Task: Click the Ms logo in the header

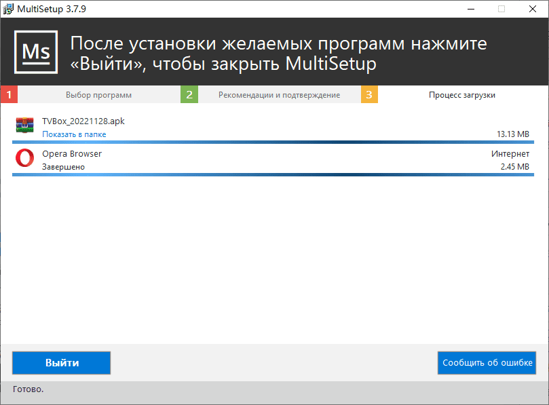Action: point(36,52)
